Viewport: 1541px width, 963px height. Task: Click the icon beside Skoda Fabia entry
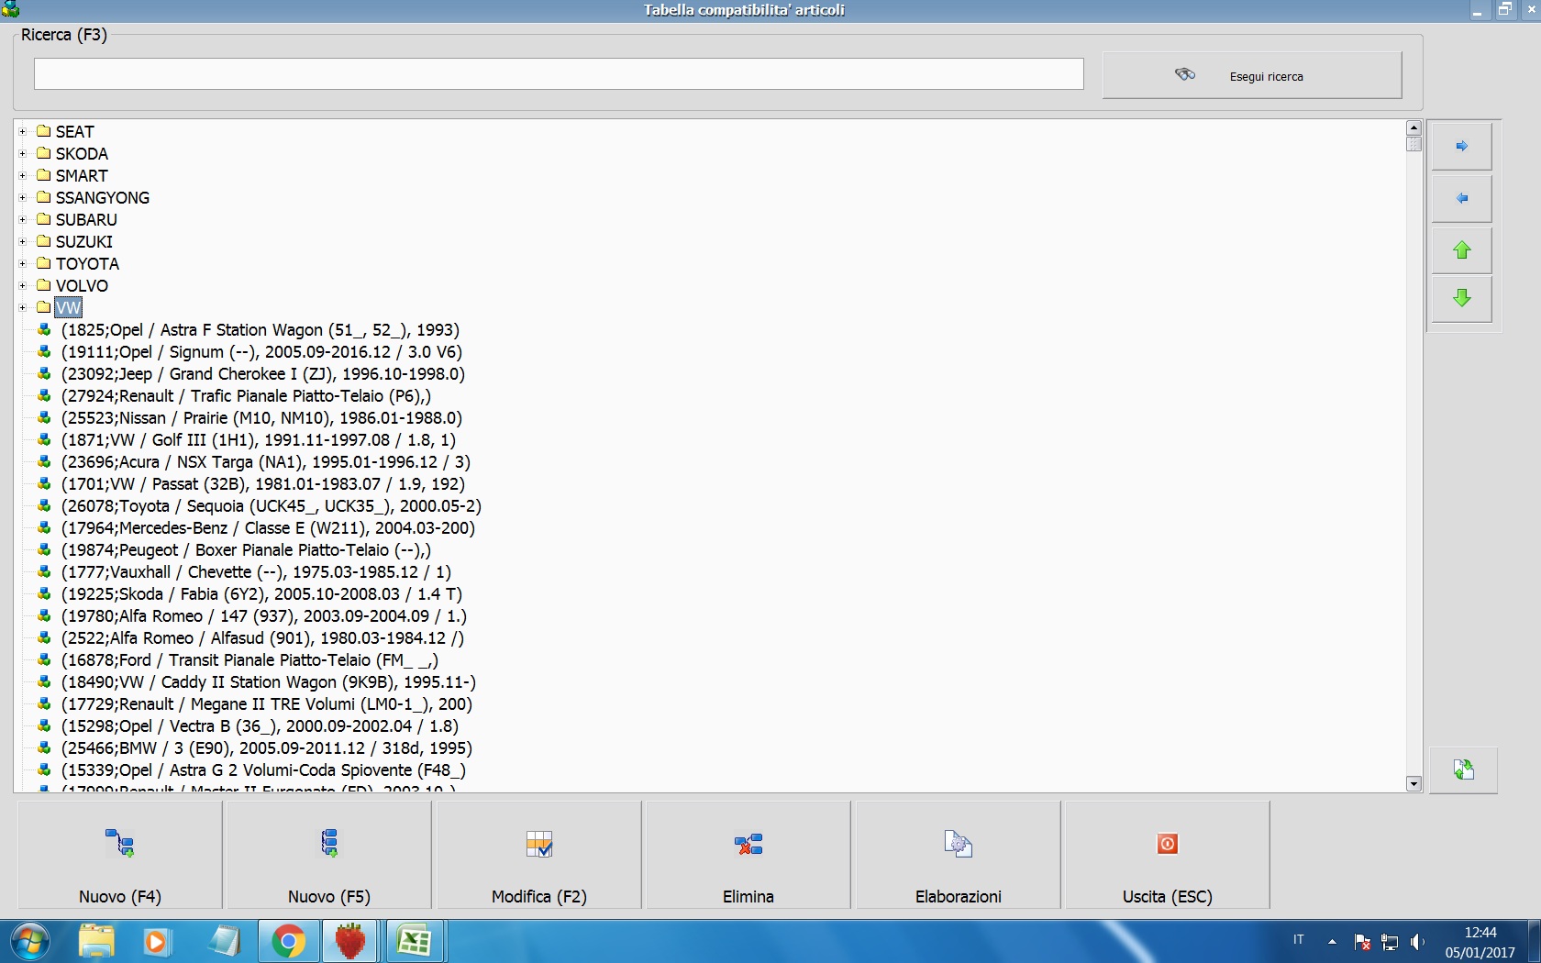44,593
